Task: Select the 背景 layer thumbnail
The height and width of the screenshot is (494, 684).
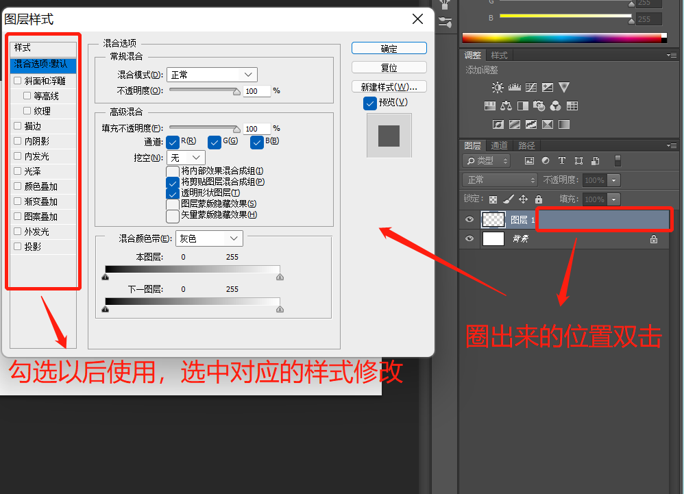Action: coord(493,238)
